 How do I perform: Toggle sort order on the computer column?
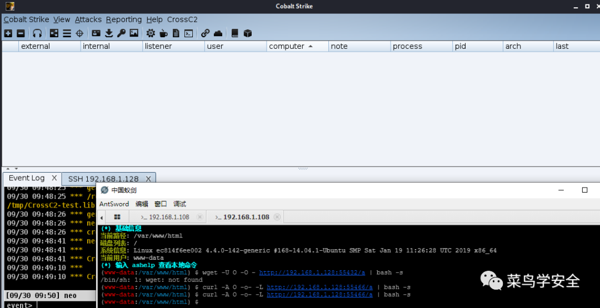coord(298,46)
